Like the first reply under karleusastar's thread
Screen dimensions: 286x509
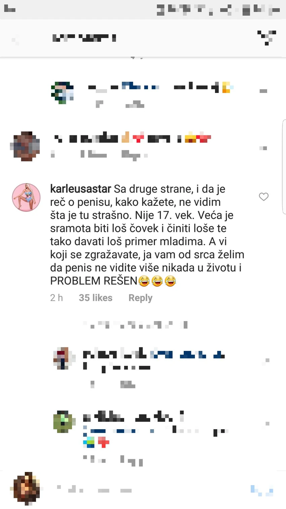(267, 361)
